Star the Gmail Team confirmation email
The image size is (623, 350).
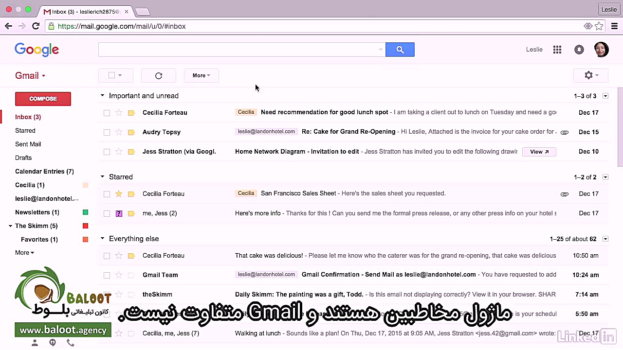[119, 275]
